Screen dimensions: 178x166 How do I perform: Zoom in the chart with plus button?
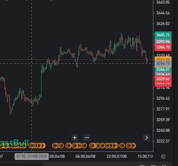75,138
